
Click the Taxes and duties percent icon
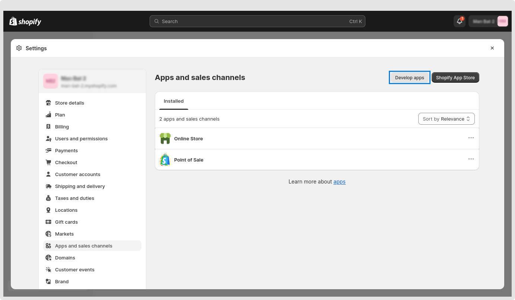[48, 198]
